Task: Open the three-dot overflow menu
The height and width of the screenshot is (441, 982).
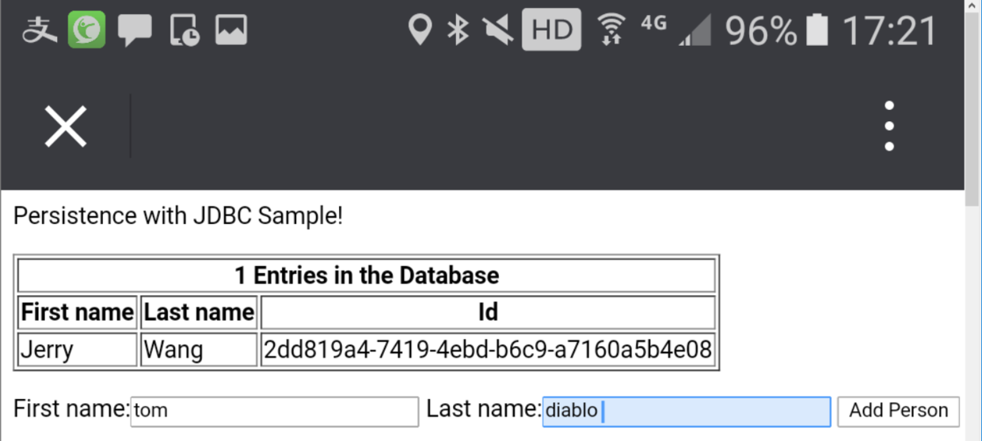Action: [x=889, y=126]
